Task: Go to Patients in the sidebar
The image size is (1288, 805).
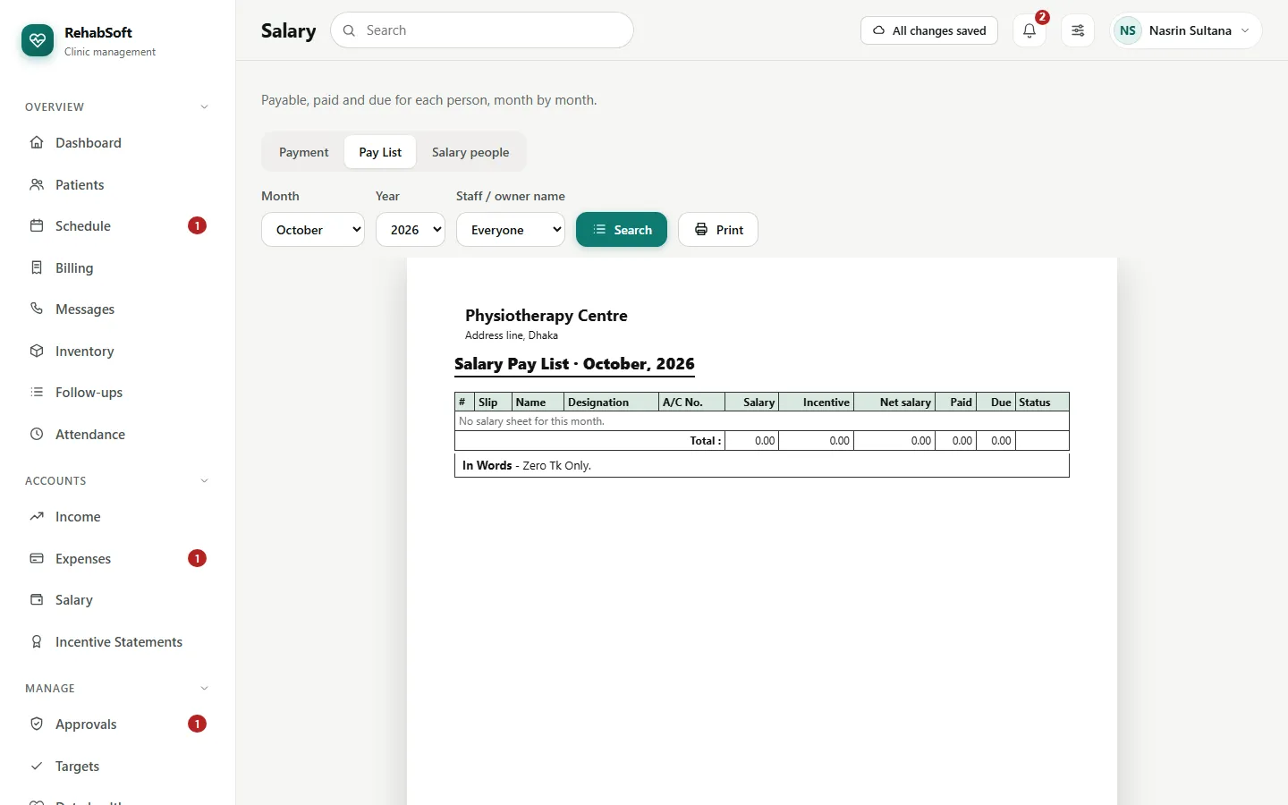Action: pos(117,184)
